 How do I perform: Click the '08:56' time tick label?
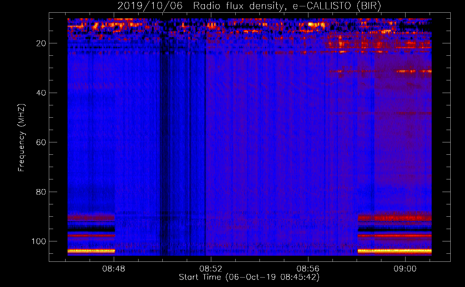[308, 269]
